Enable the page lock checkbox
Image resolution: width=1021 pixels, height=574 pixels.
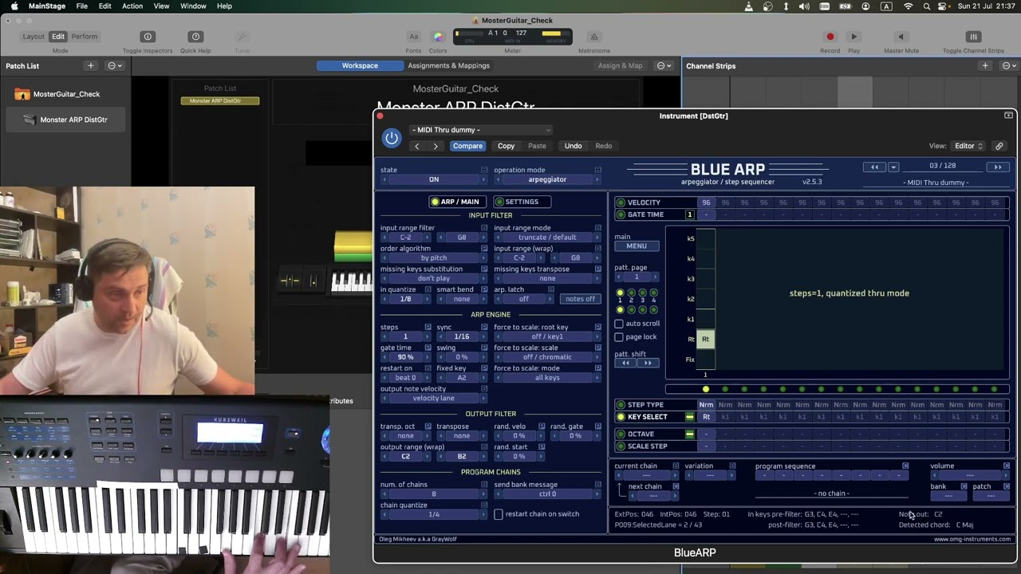619,337
